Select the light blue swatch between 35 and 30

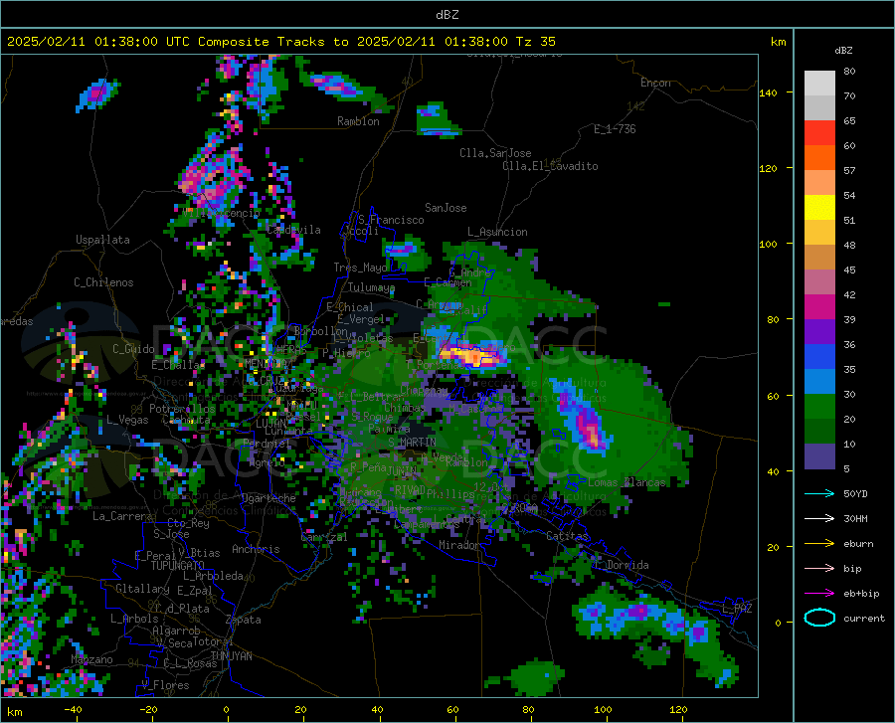(819, 382)
